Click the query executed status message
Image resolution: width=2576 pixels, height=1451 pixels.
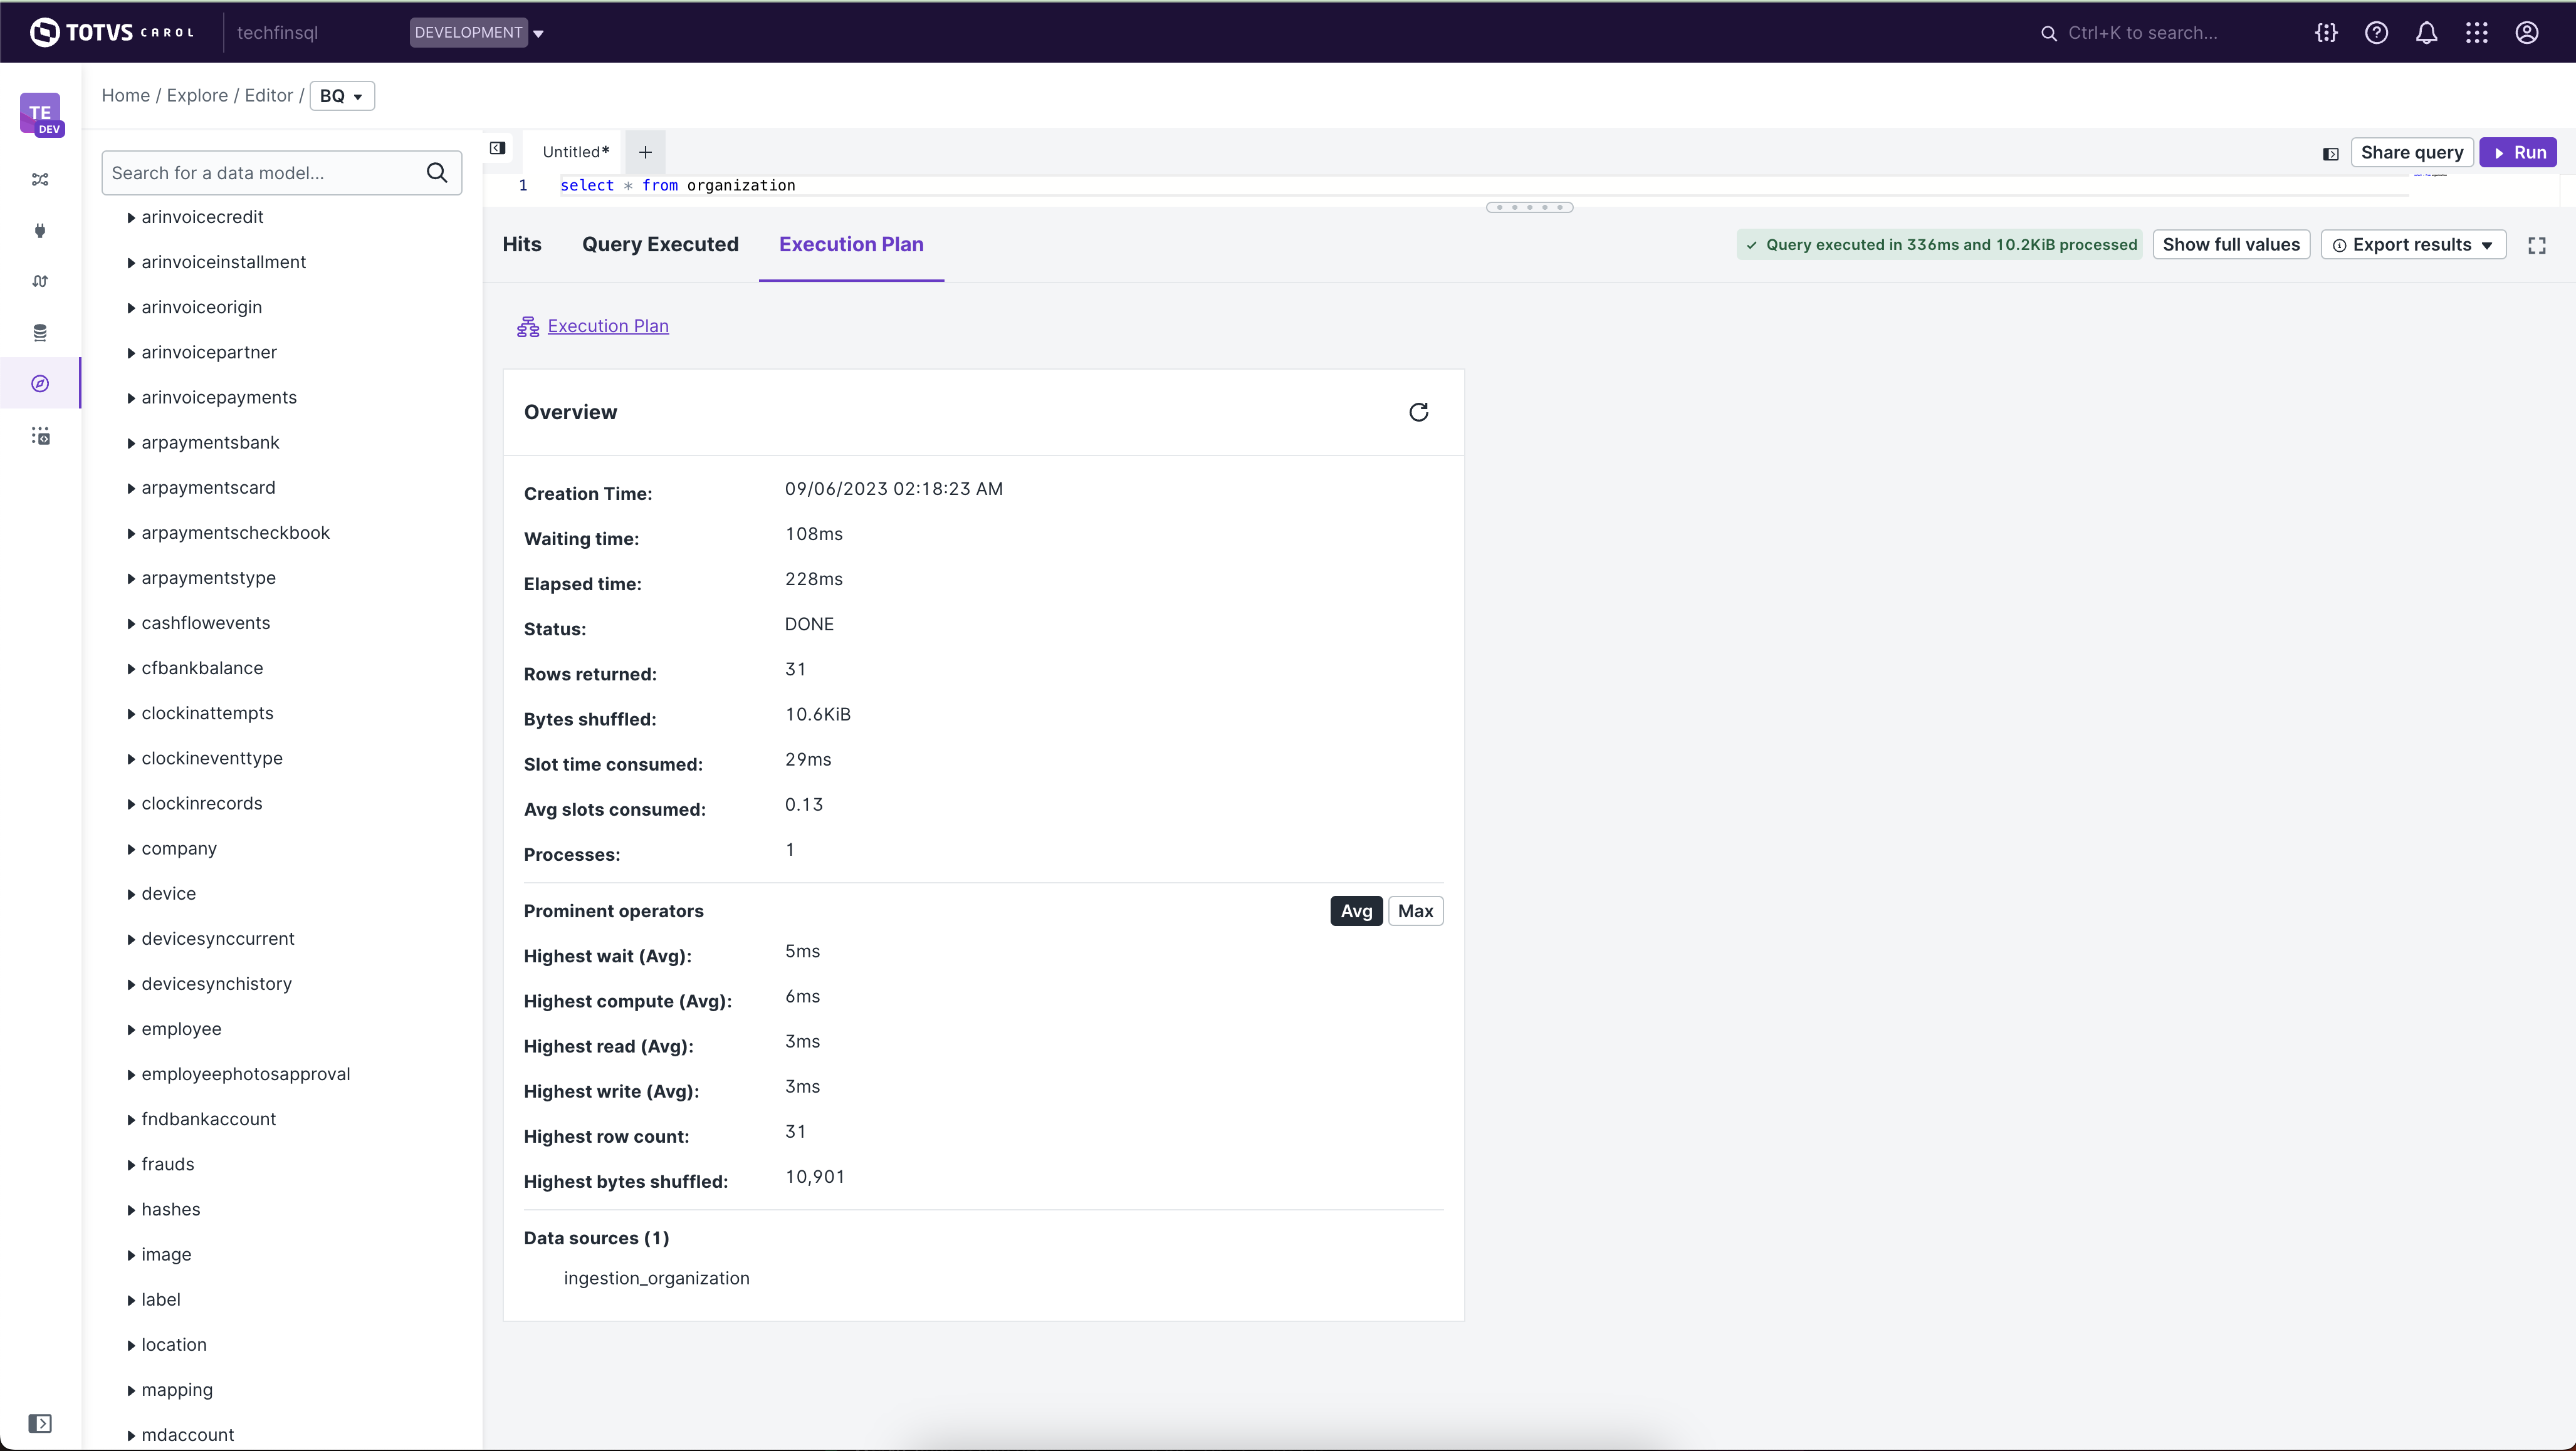point(1939,245)
